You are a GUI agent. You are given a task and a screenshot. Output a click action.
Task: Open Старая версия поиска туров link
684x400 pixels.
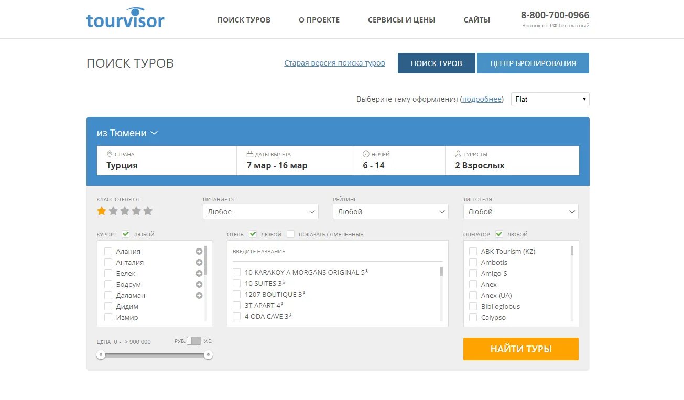tap(334, 63)
